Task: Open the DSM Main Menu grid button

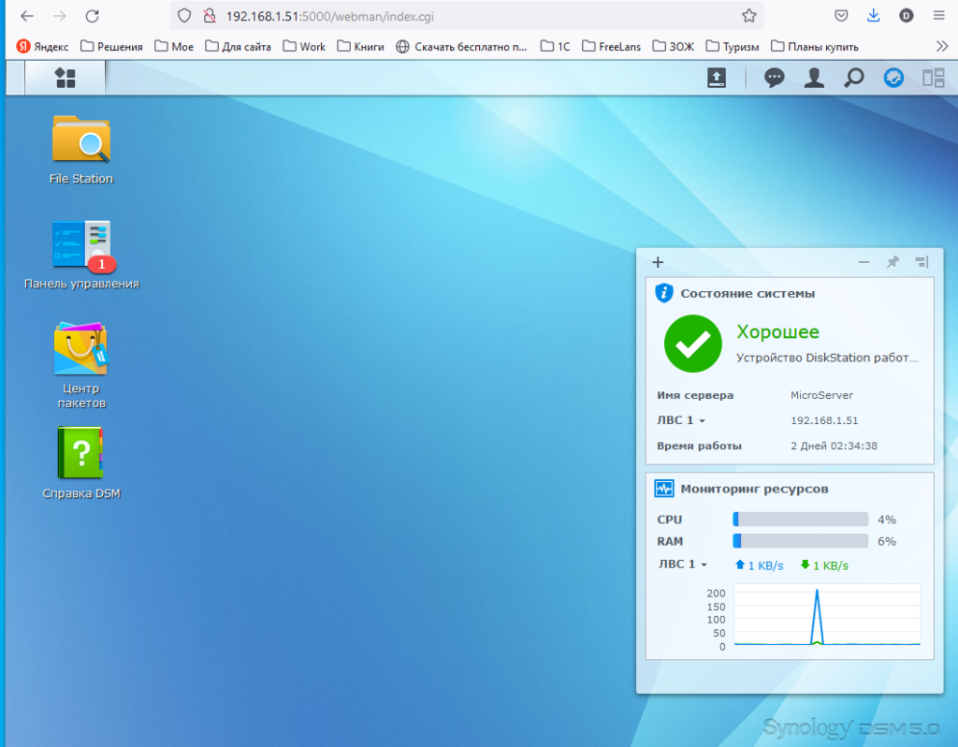Action: 65,78
